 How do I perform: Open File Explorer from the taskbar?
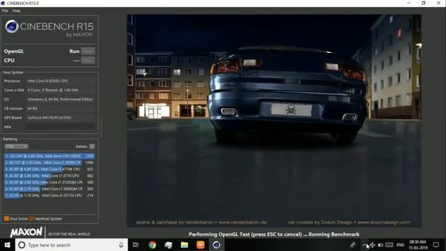(x=184, y=245)
